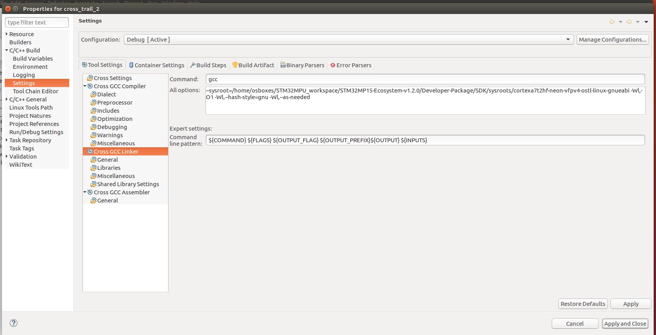Viewport: 656px width, 335px height.
Task: Click the All options text area
Action: pyautogui.click(x=425, y=101)
